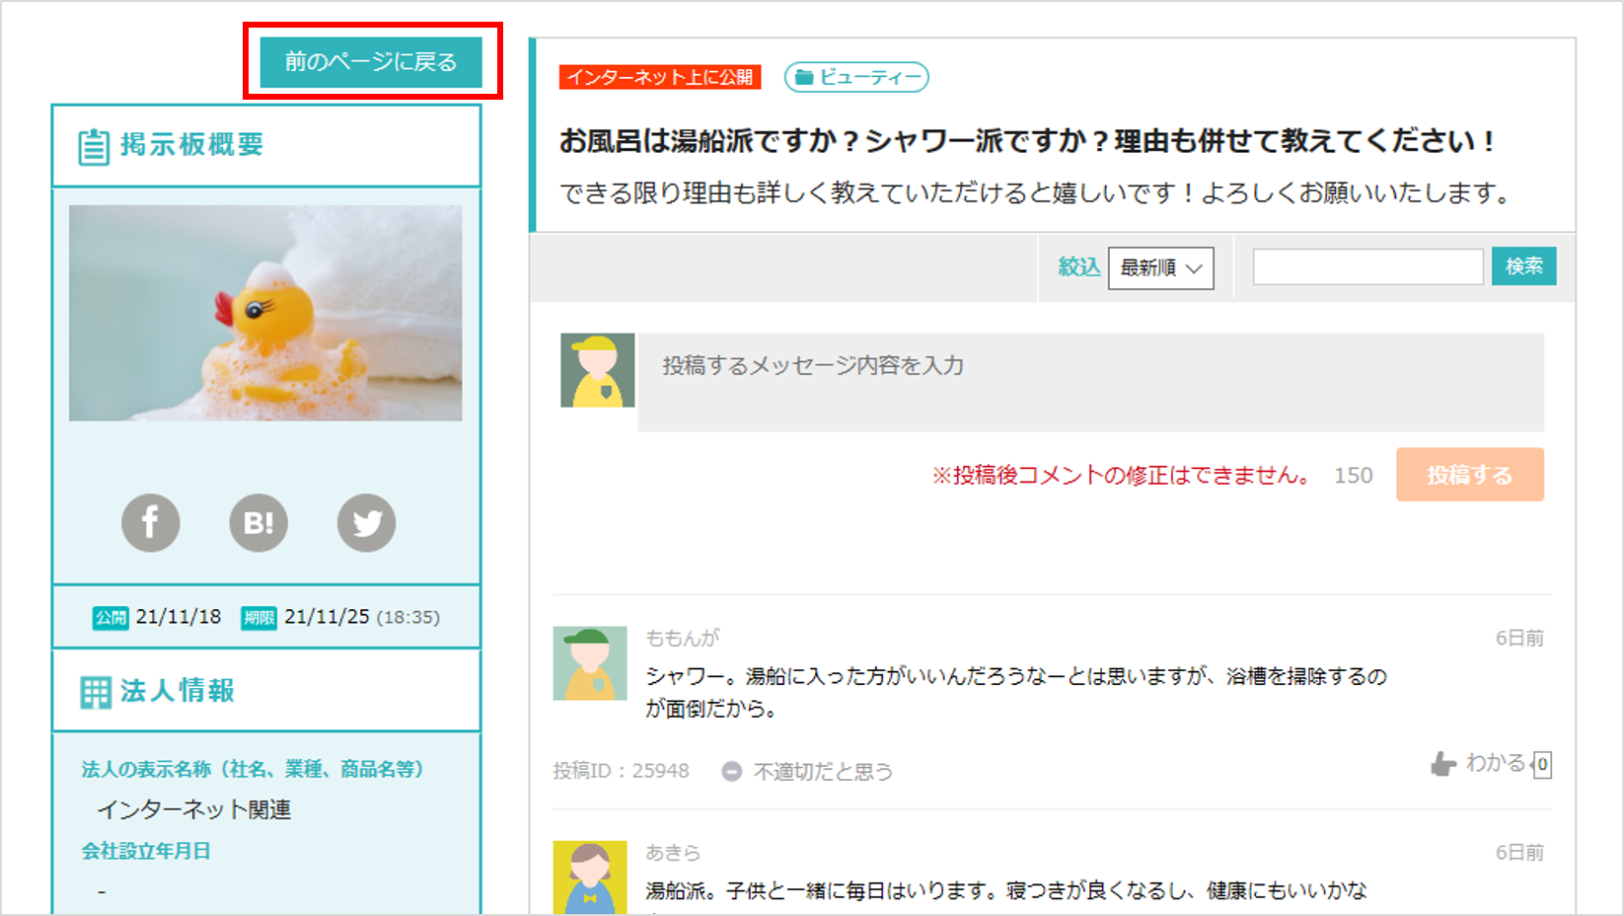Image resolution: width=1624 pixels, height=916 pixels.
Task: Open あきら's user avatar
Action: (x=589, y=877)
